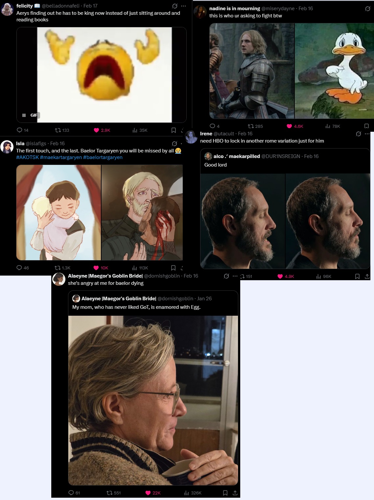
Task: Open three-dot menu on Irene's tweet
Action: point(367,134)
